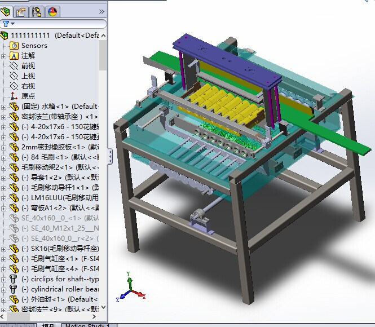Expand the 注解 annotations folder

click(5, 56)
